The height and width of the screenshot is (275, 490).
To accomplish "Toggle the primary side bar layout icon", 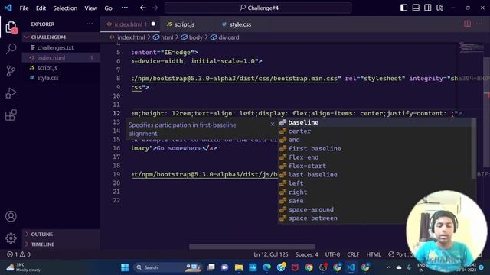I will pyautogui.click(x=403, y=8).
